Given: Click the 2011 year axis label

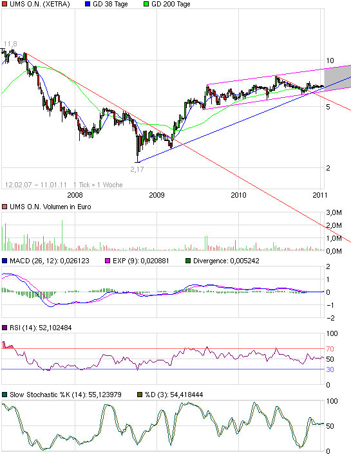Looking at the screenshot, I should point(320,195).
